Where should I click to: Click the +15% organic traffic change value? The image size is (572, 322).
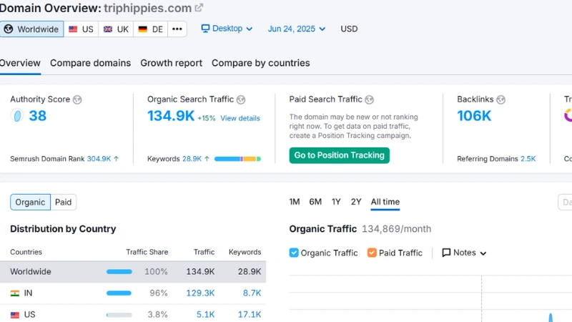pos(207,118)
